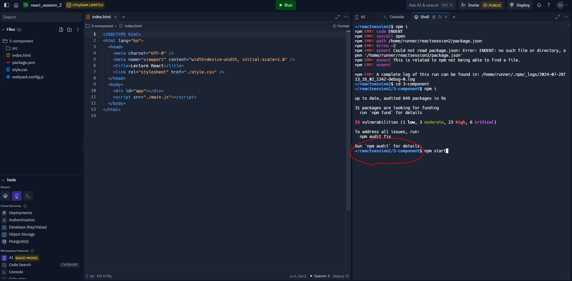This screenshot has width=572, height=281.
Task: Change the HTML language mode in status bar
Action: point(105,276)
